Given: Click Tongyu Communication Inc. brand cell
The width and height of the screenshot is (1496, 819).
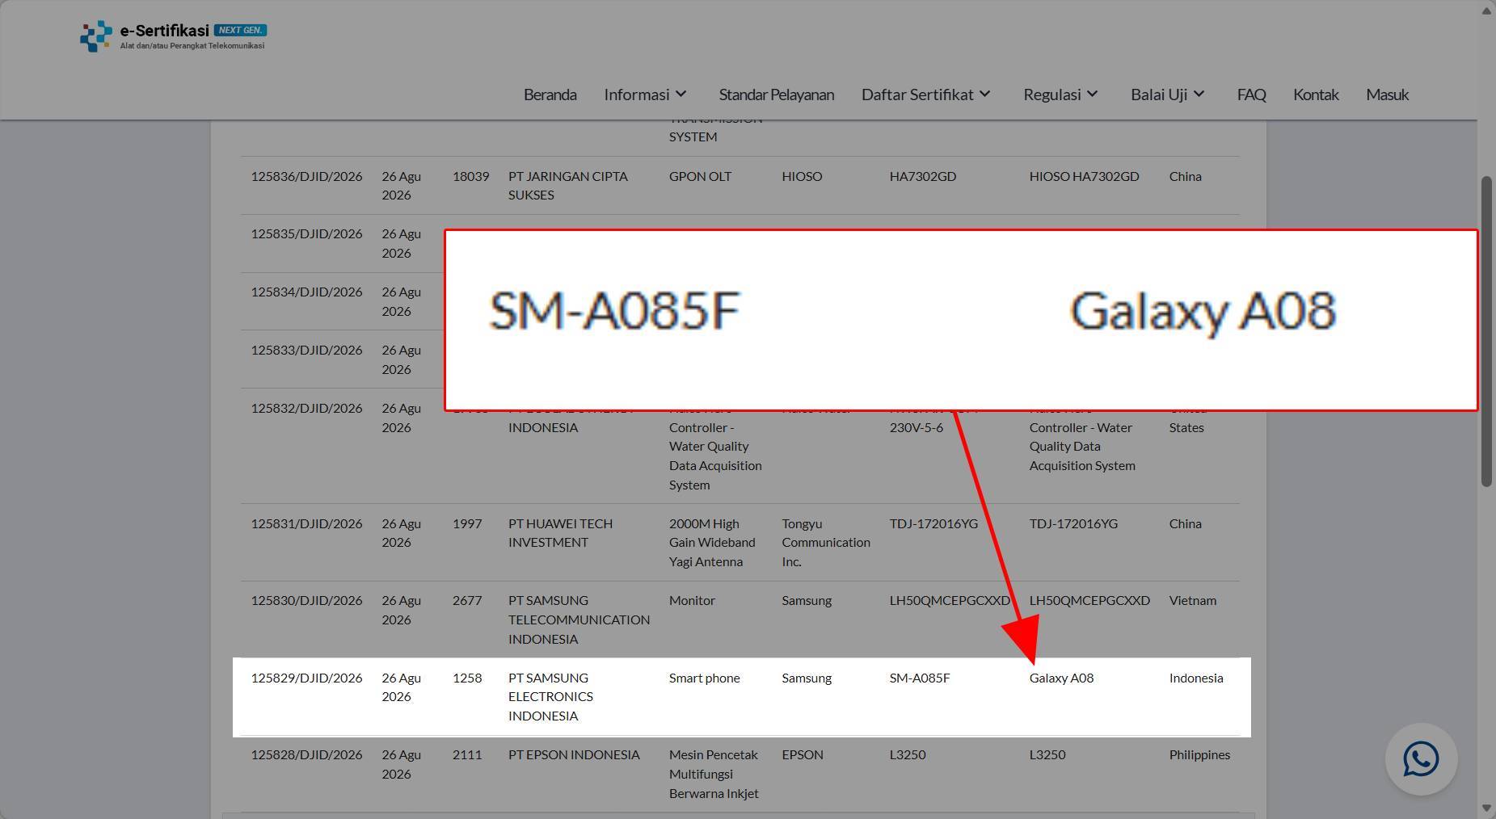Looking at the screenshot, I should [826, 543].
